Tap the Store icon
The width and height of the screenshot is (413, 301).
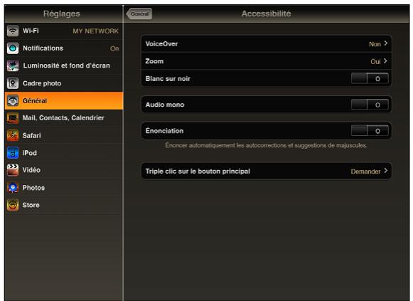[13, 205]
